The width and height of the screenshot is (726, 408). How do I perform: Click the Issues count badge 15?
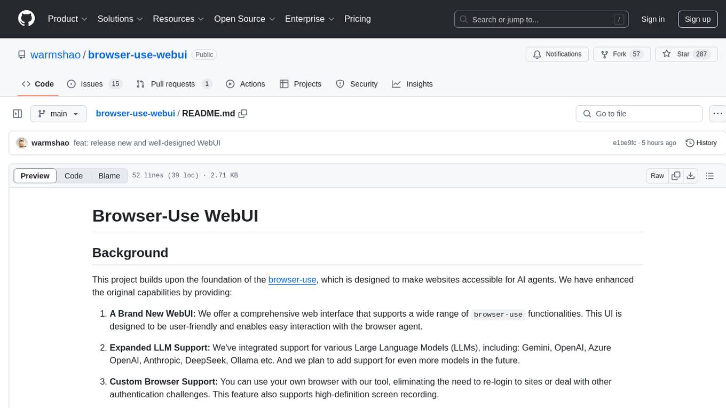(x=115, y=84)
